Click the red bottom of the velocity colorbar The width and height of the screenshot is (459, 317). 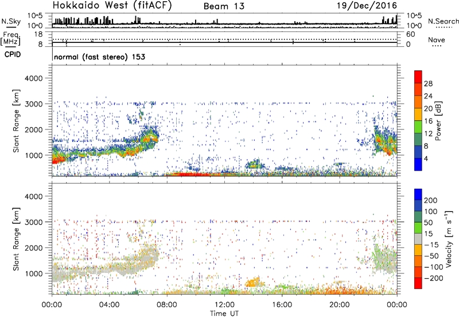418,283
